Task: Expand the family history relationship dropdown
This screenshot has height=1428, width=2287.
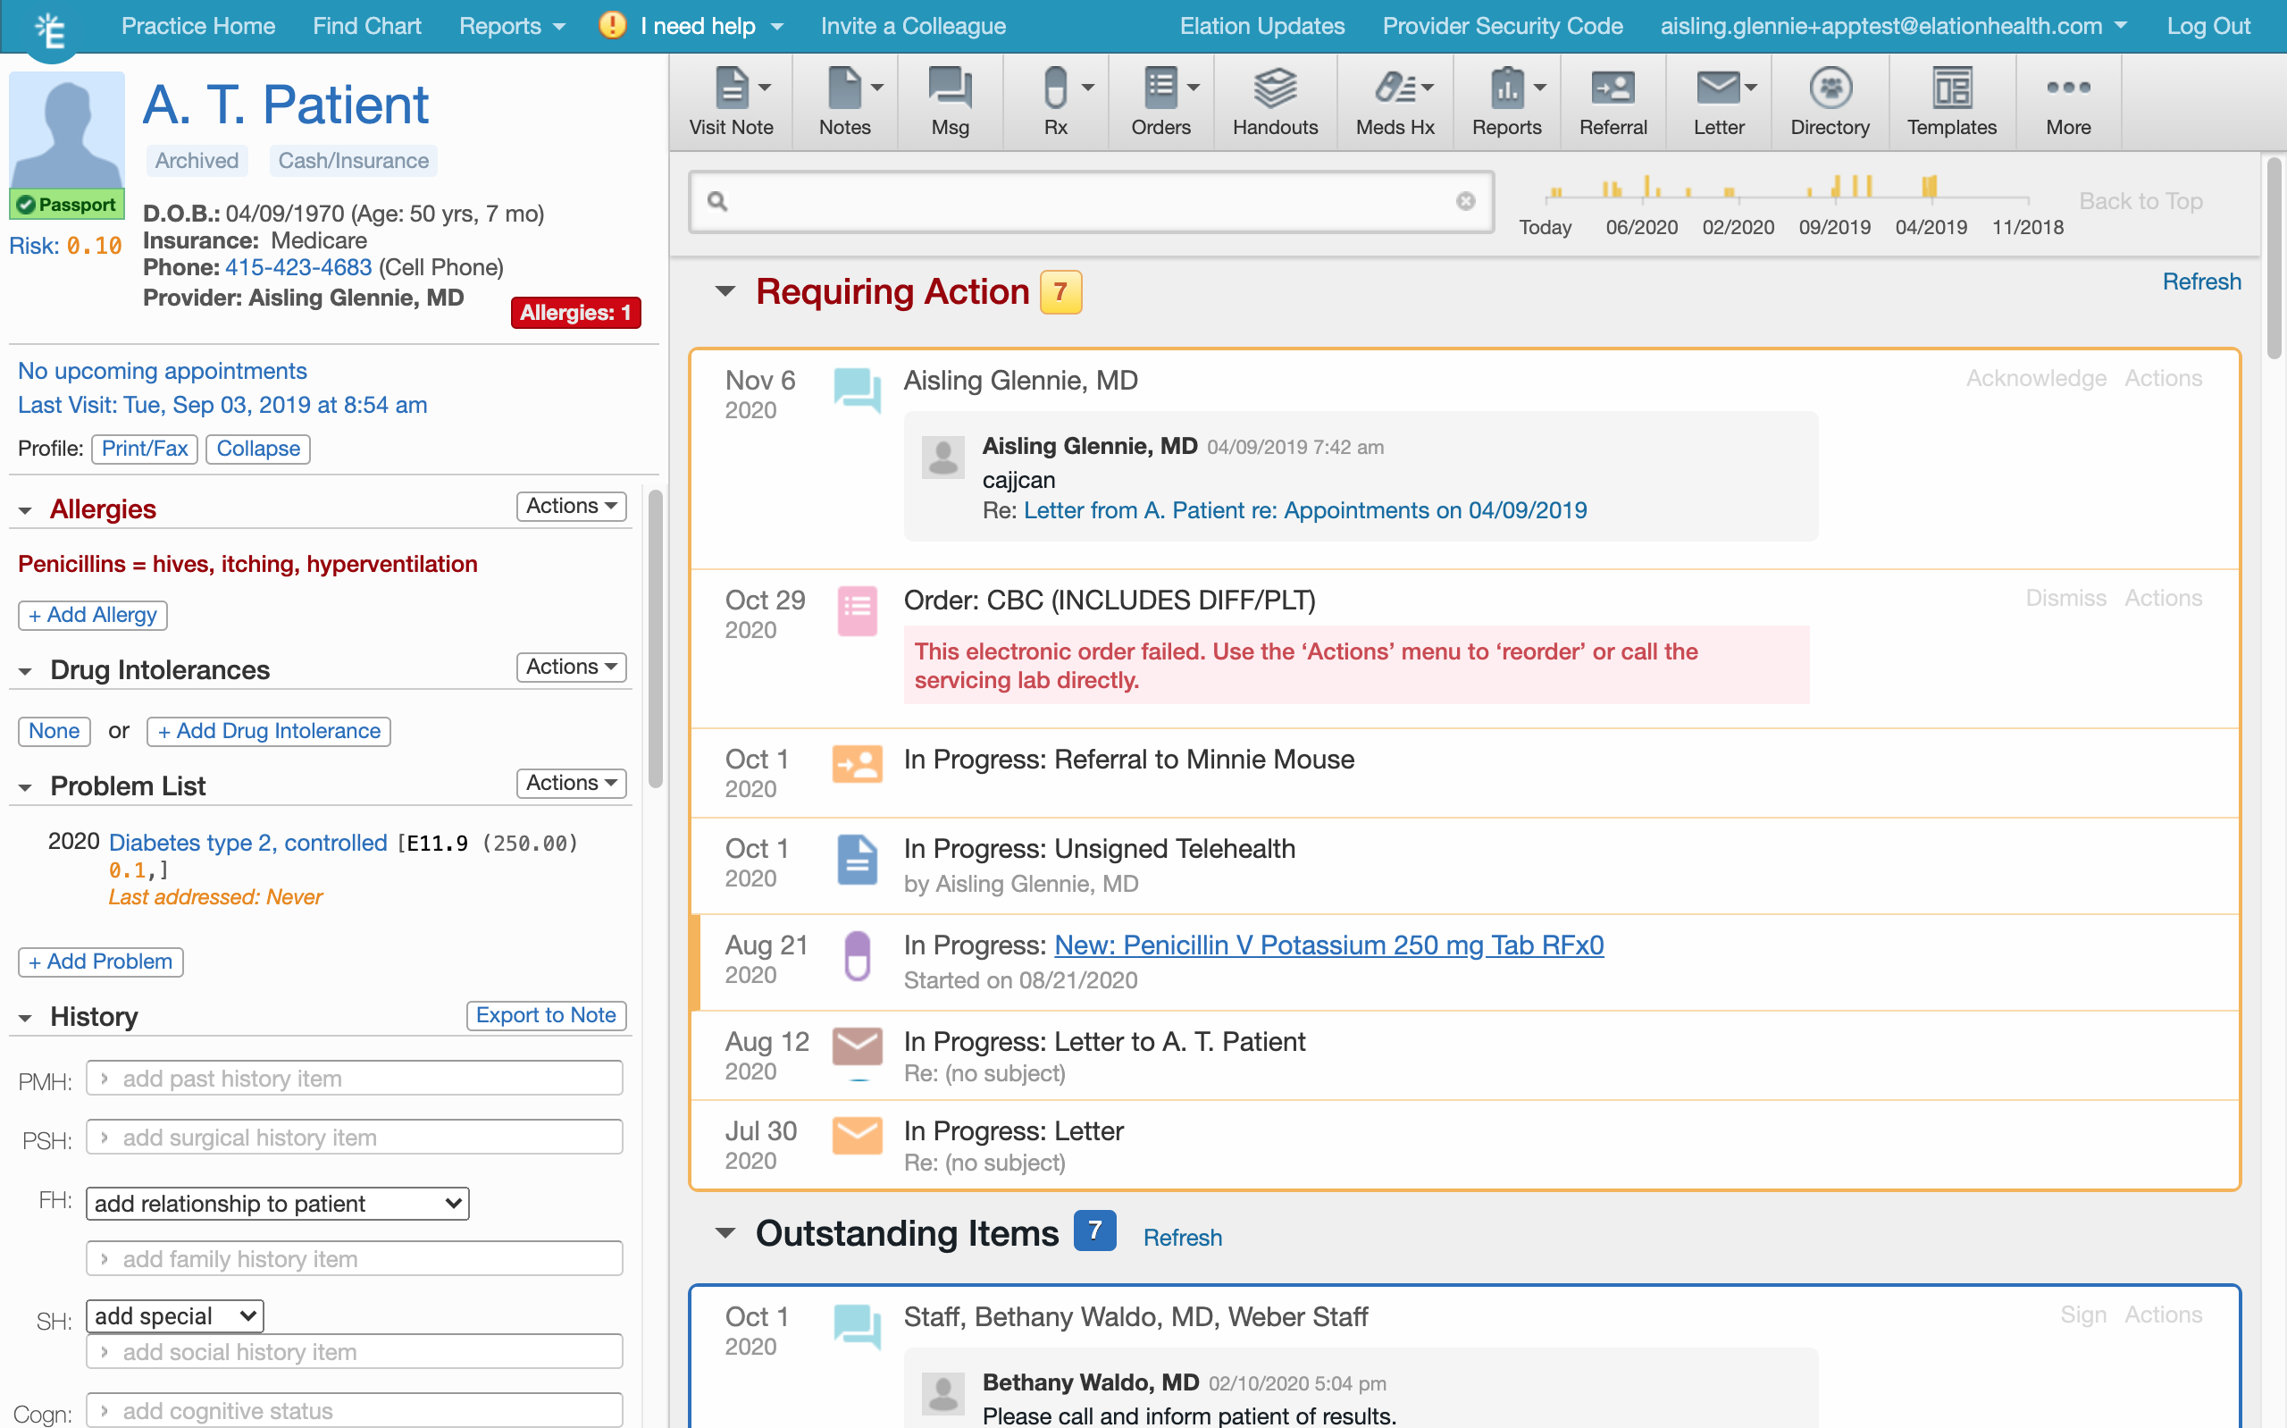Action: tap(277, 1203)
